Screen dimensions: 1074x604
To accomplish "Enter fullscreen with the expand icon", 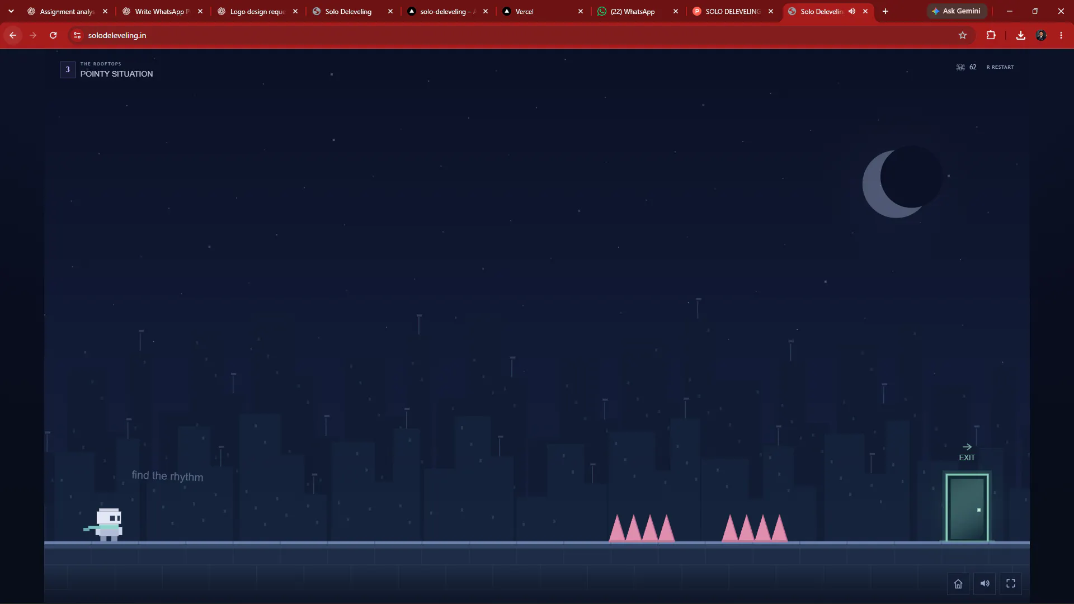I will [1011, 584].
